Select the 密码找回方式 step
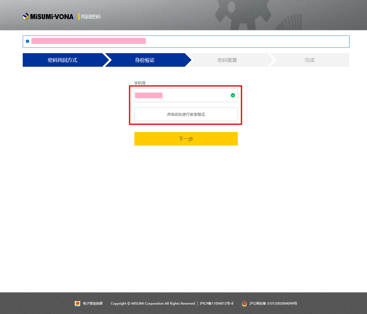This screenshot has height=314, width=367. (x=63, y=60)
